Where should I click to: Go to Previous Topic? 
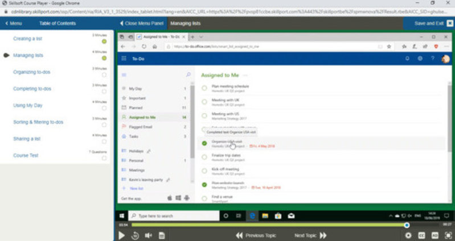click(x=256, y=235)
